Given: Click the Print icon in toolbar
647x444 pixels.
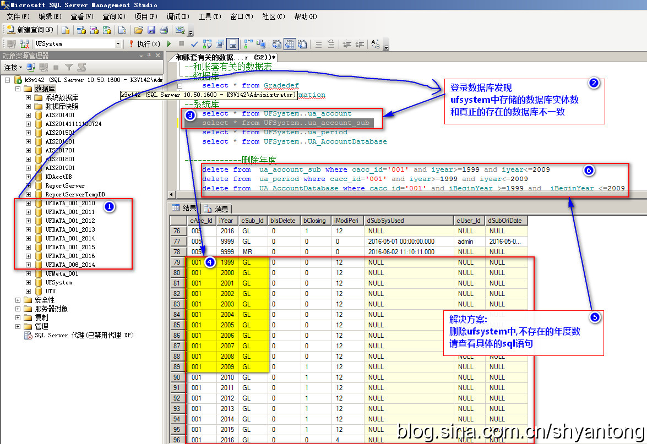Looking at the screenshot, I should pos(164,30).
